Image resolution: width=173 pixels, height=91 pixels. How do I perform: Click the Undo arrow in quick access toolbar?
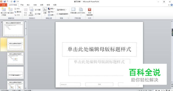click(7, 1)
